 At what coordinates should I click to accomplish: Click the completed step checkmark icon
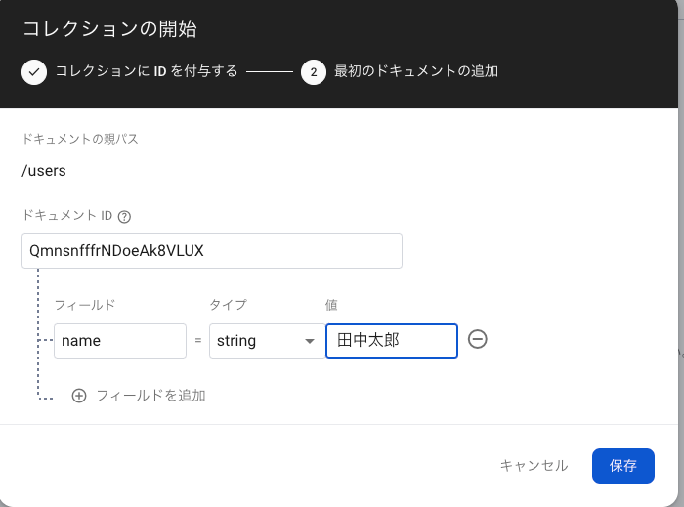click(34, 72)
